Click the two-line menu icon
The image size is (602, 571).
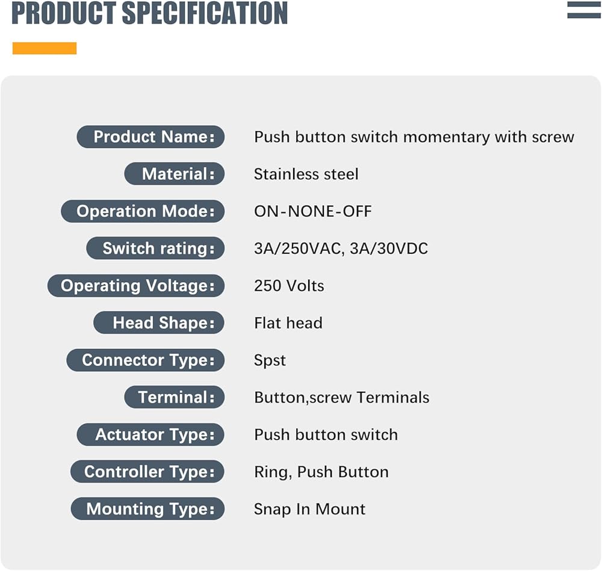click(x=583, y=10)
